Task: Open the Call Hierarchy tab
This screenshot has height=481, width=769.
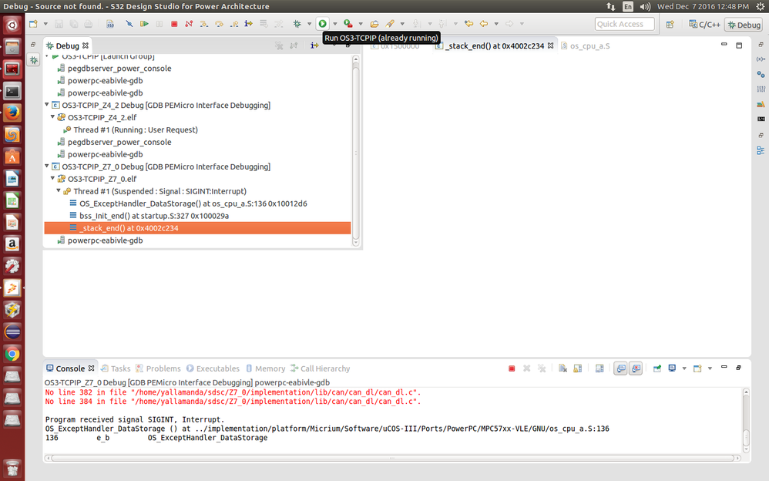Action: click(x=321, y=368)
